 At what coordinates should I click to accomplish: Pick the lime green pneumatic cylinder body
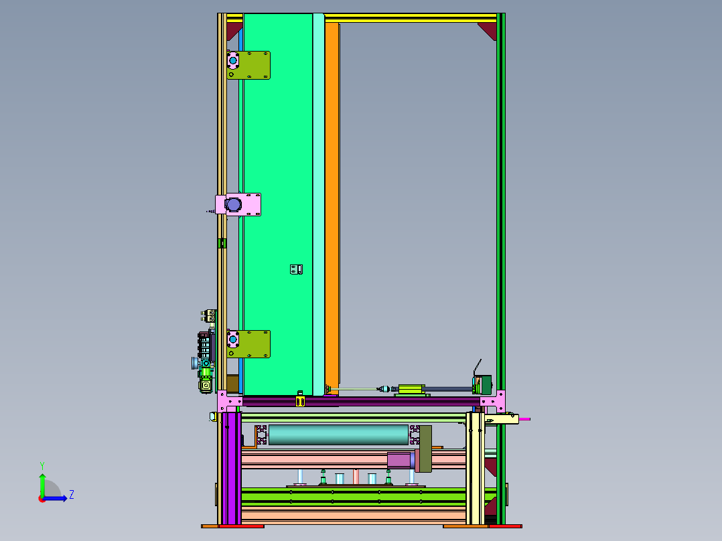tap(412, 388)
